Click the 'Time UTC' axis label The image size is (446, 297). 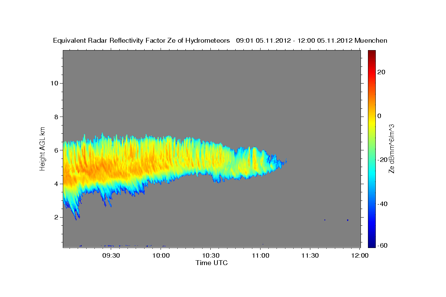click(211, 263)
